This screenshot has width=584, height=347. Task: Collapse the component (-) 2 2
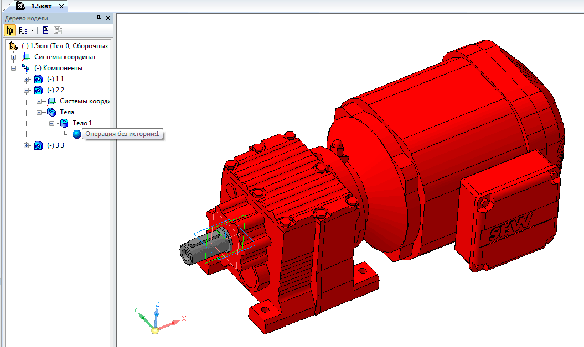[x=26, y=90]
